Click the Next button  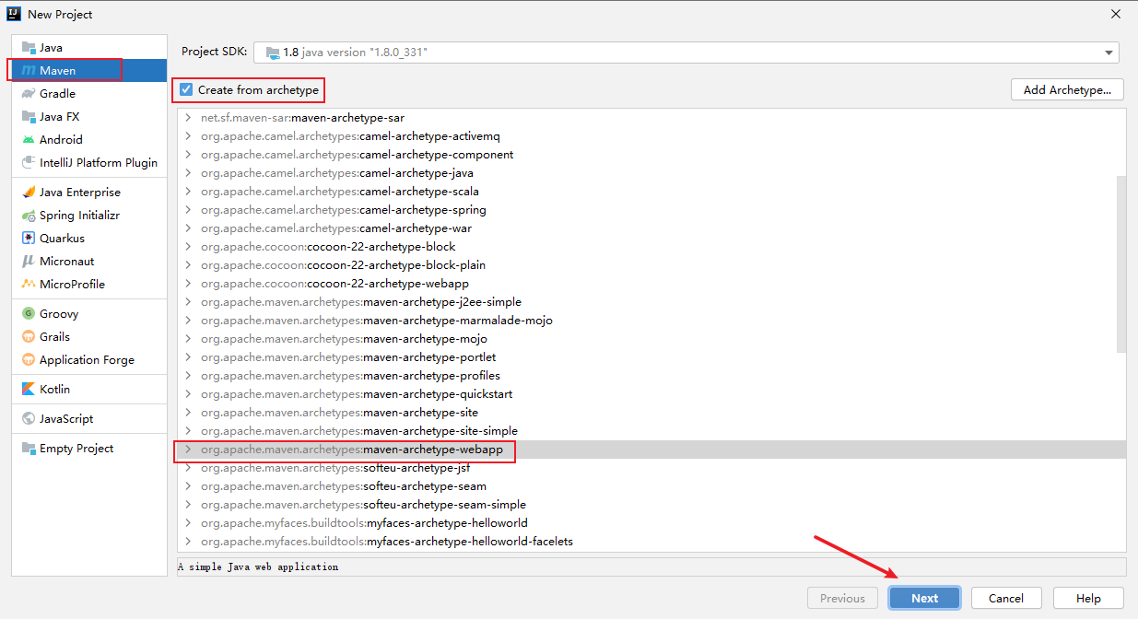(924, 598)
